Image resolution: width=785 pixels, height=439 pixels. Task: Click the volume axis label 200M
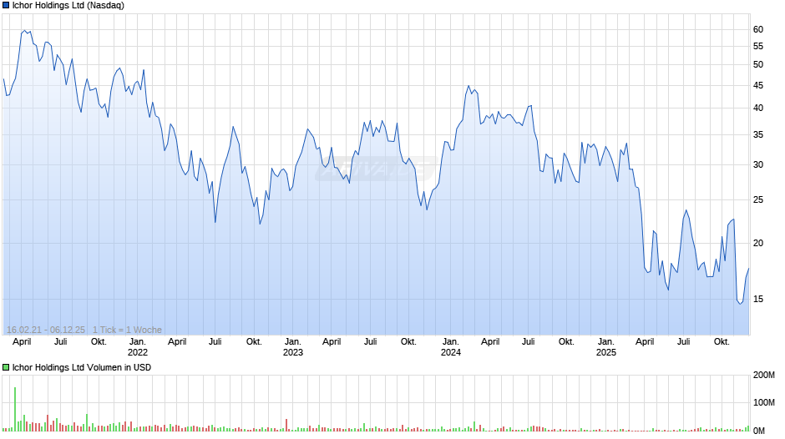coord(764,376)
